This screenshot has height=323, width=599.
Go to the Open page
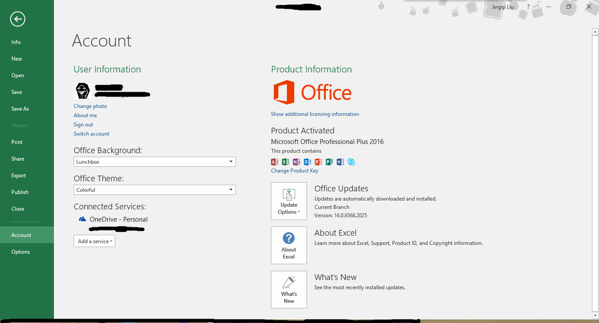point(27,75)
